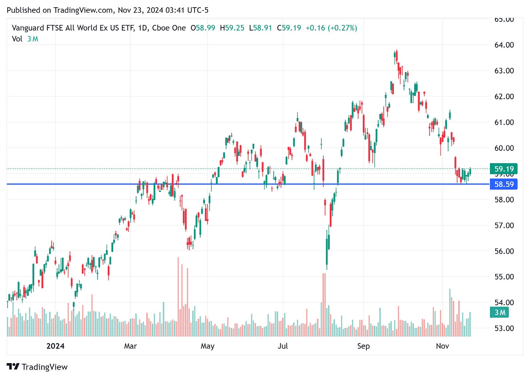The image size is (530, 378).
Task: Click the Mar label on time axis
Action: 130,346
